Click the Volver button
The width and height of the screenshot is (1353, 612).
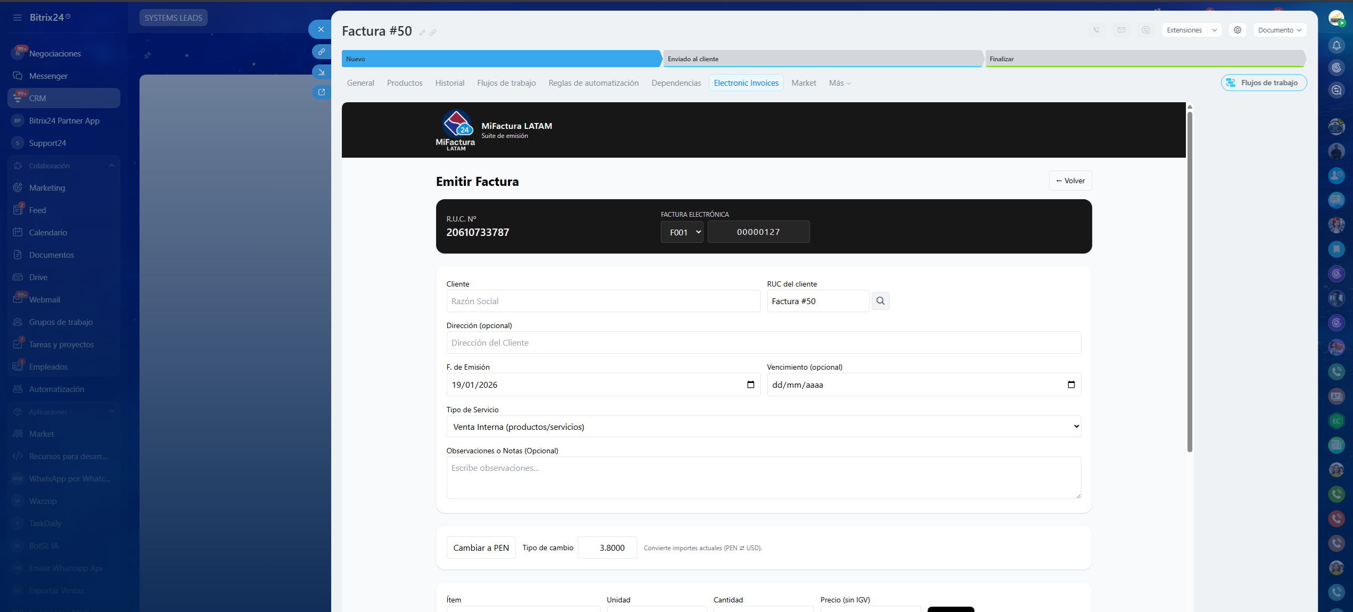(1070, 181)
